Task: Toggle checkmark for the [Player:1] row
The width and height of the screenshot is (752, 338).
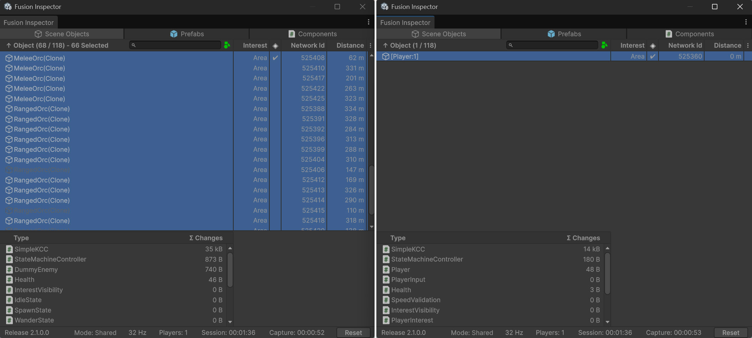Action: coord(652,56)
